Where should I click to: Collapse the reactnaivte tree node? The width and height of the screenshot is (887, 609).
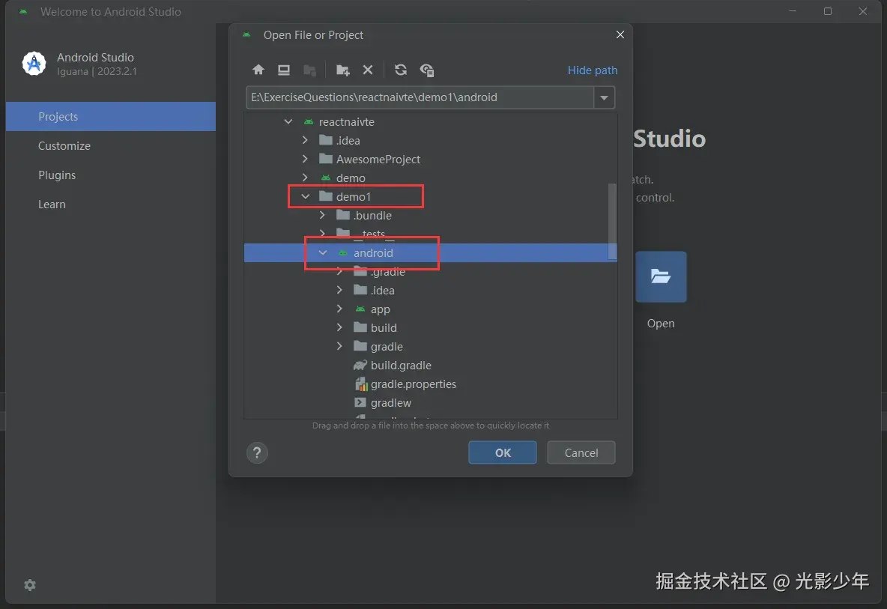[288, 121]
